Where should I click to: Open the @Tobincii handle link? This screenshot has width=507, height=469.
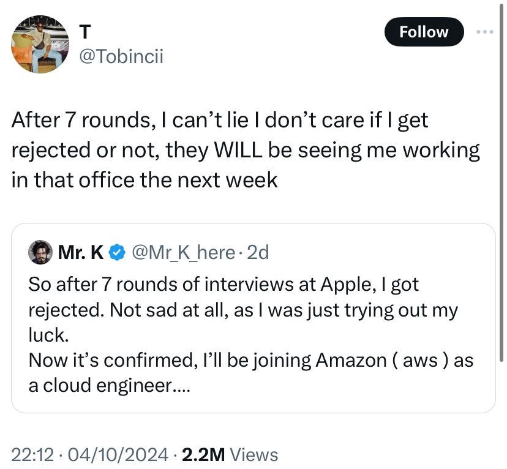click(x=121, y=58)
